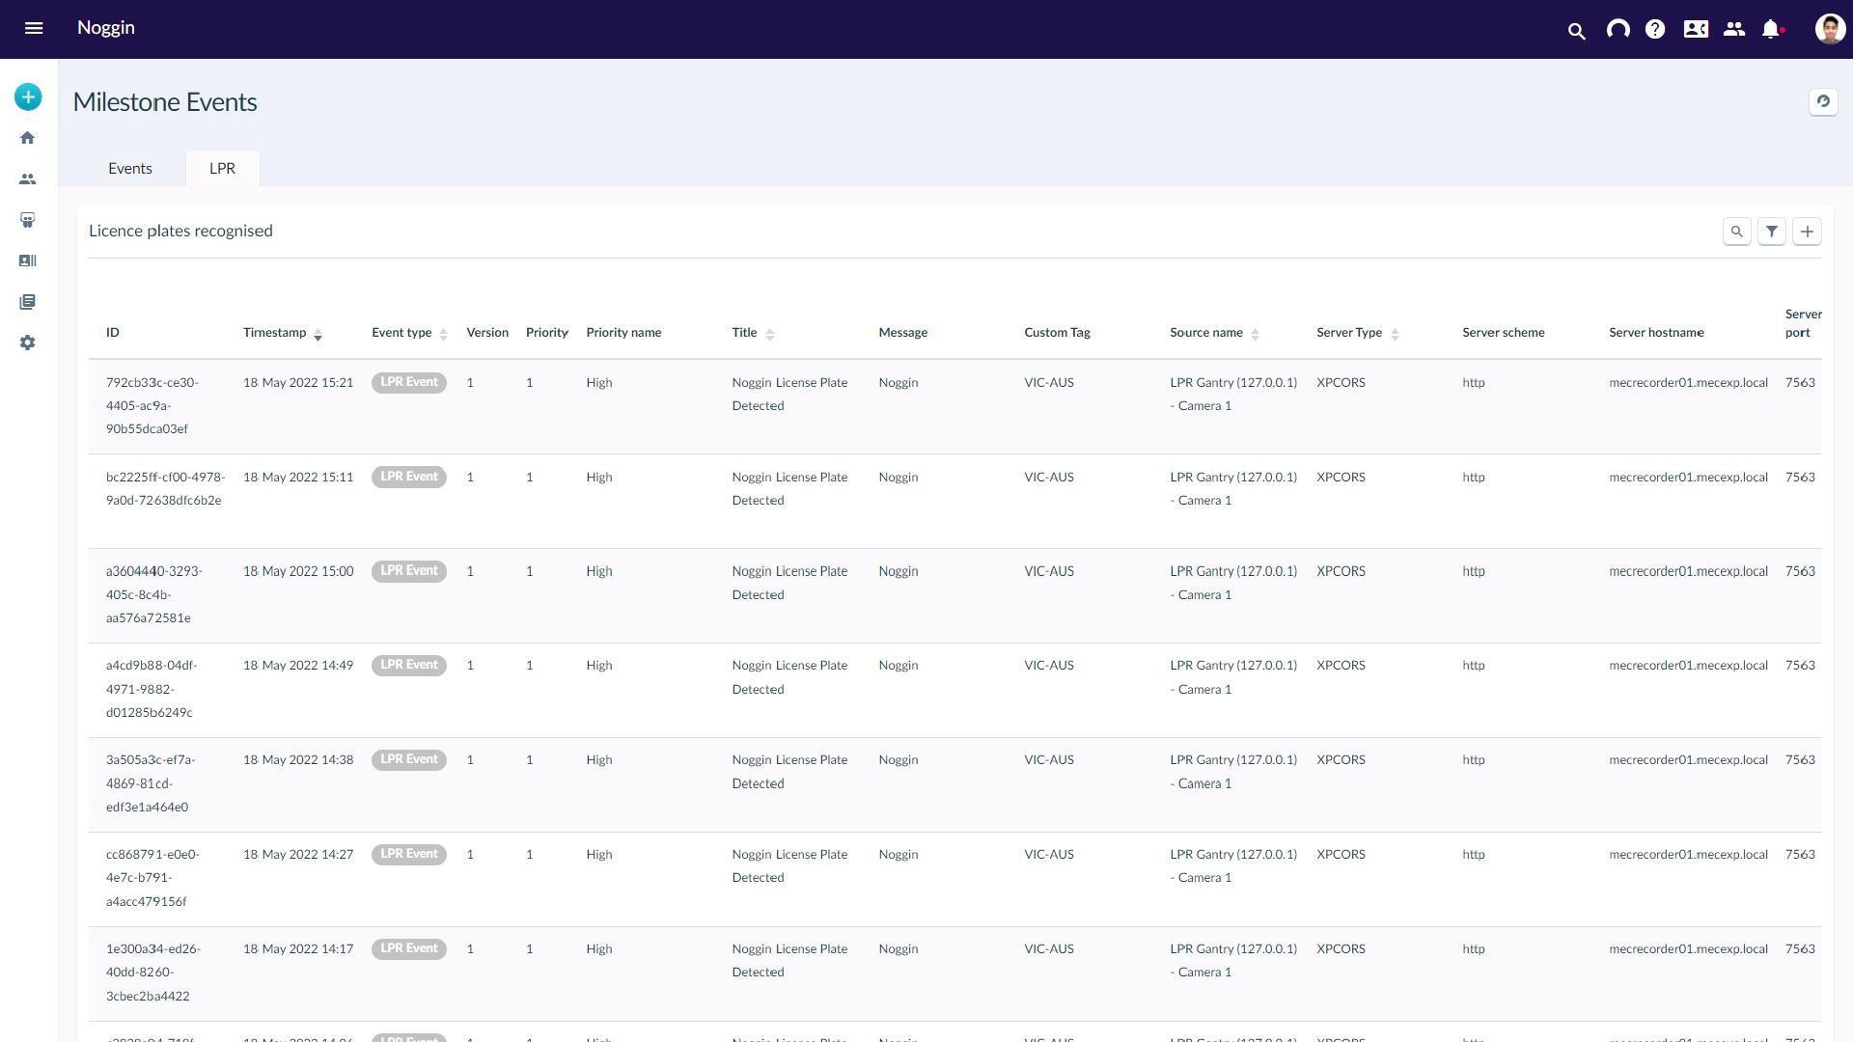Click LPR Event badge in 14:49 row

click(409, 666)
